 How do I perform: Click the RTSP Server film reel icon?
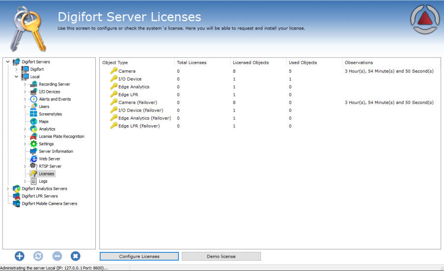click(x=33, y=165)
